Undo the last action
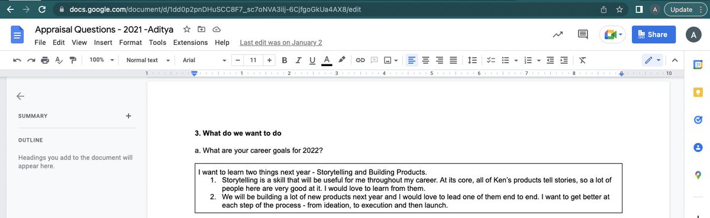 [x=17, y=60]
